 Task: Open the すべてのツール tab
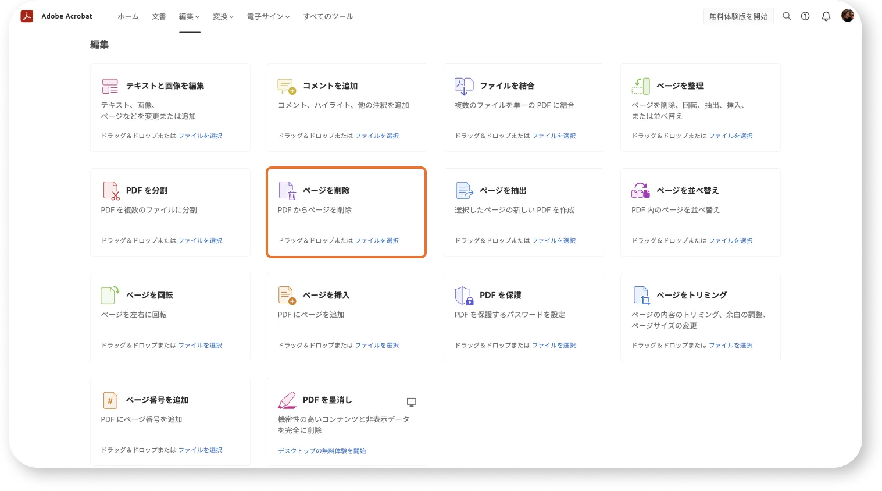[328, 16]
